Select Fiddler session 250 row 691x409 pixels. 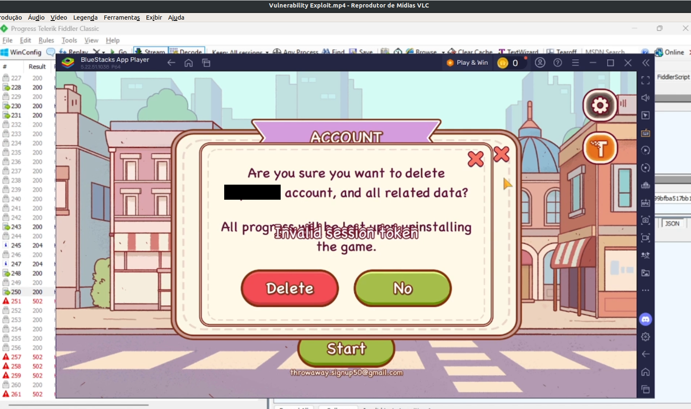point(27,292)
